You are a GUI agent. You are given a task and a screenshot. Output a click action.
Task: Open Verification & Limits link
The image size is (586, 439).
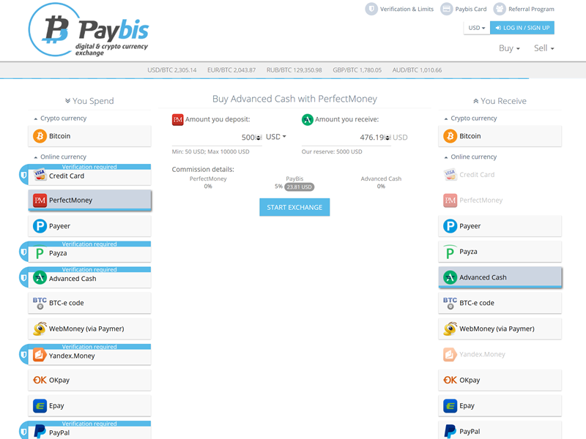407,9
